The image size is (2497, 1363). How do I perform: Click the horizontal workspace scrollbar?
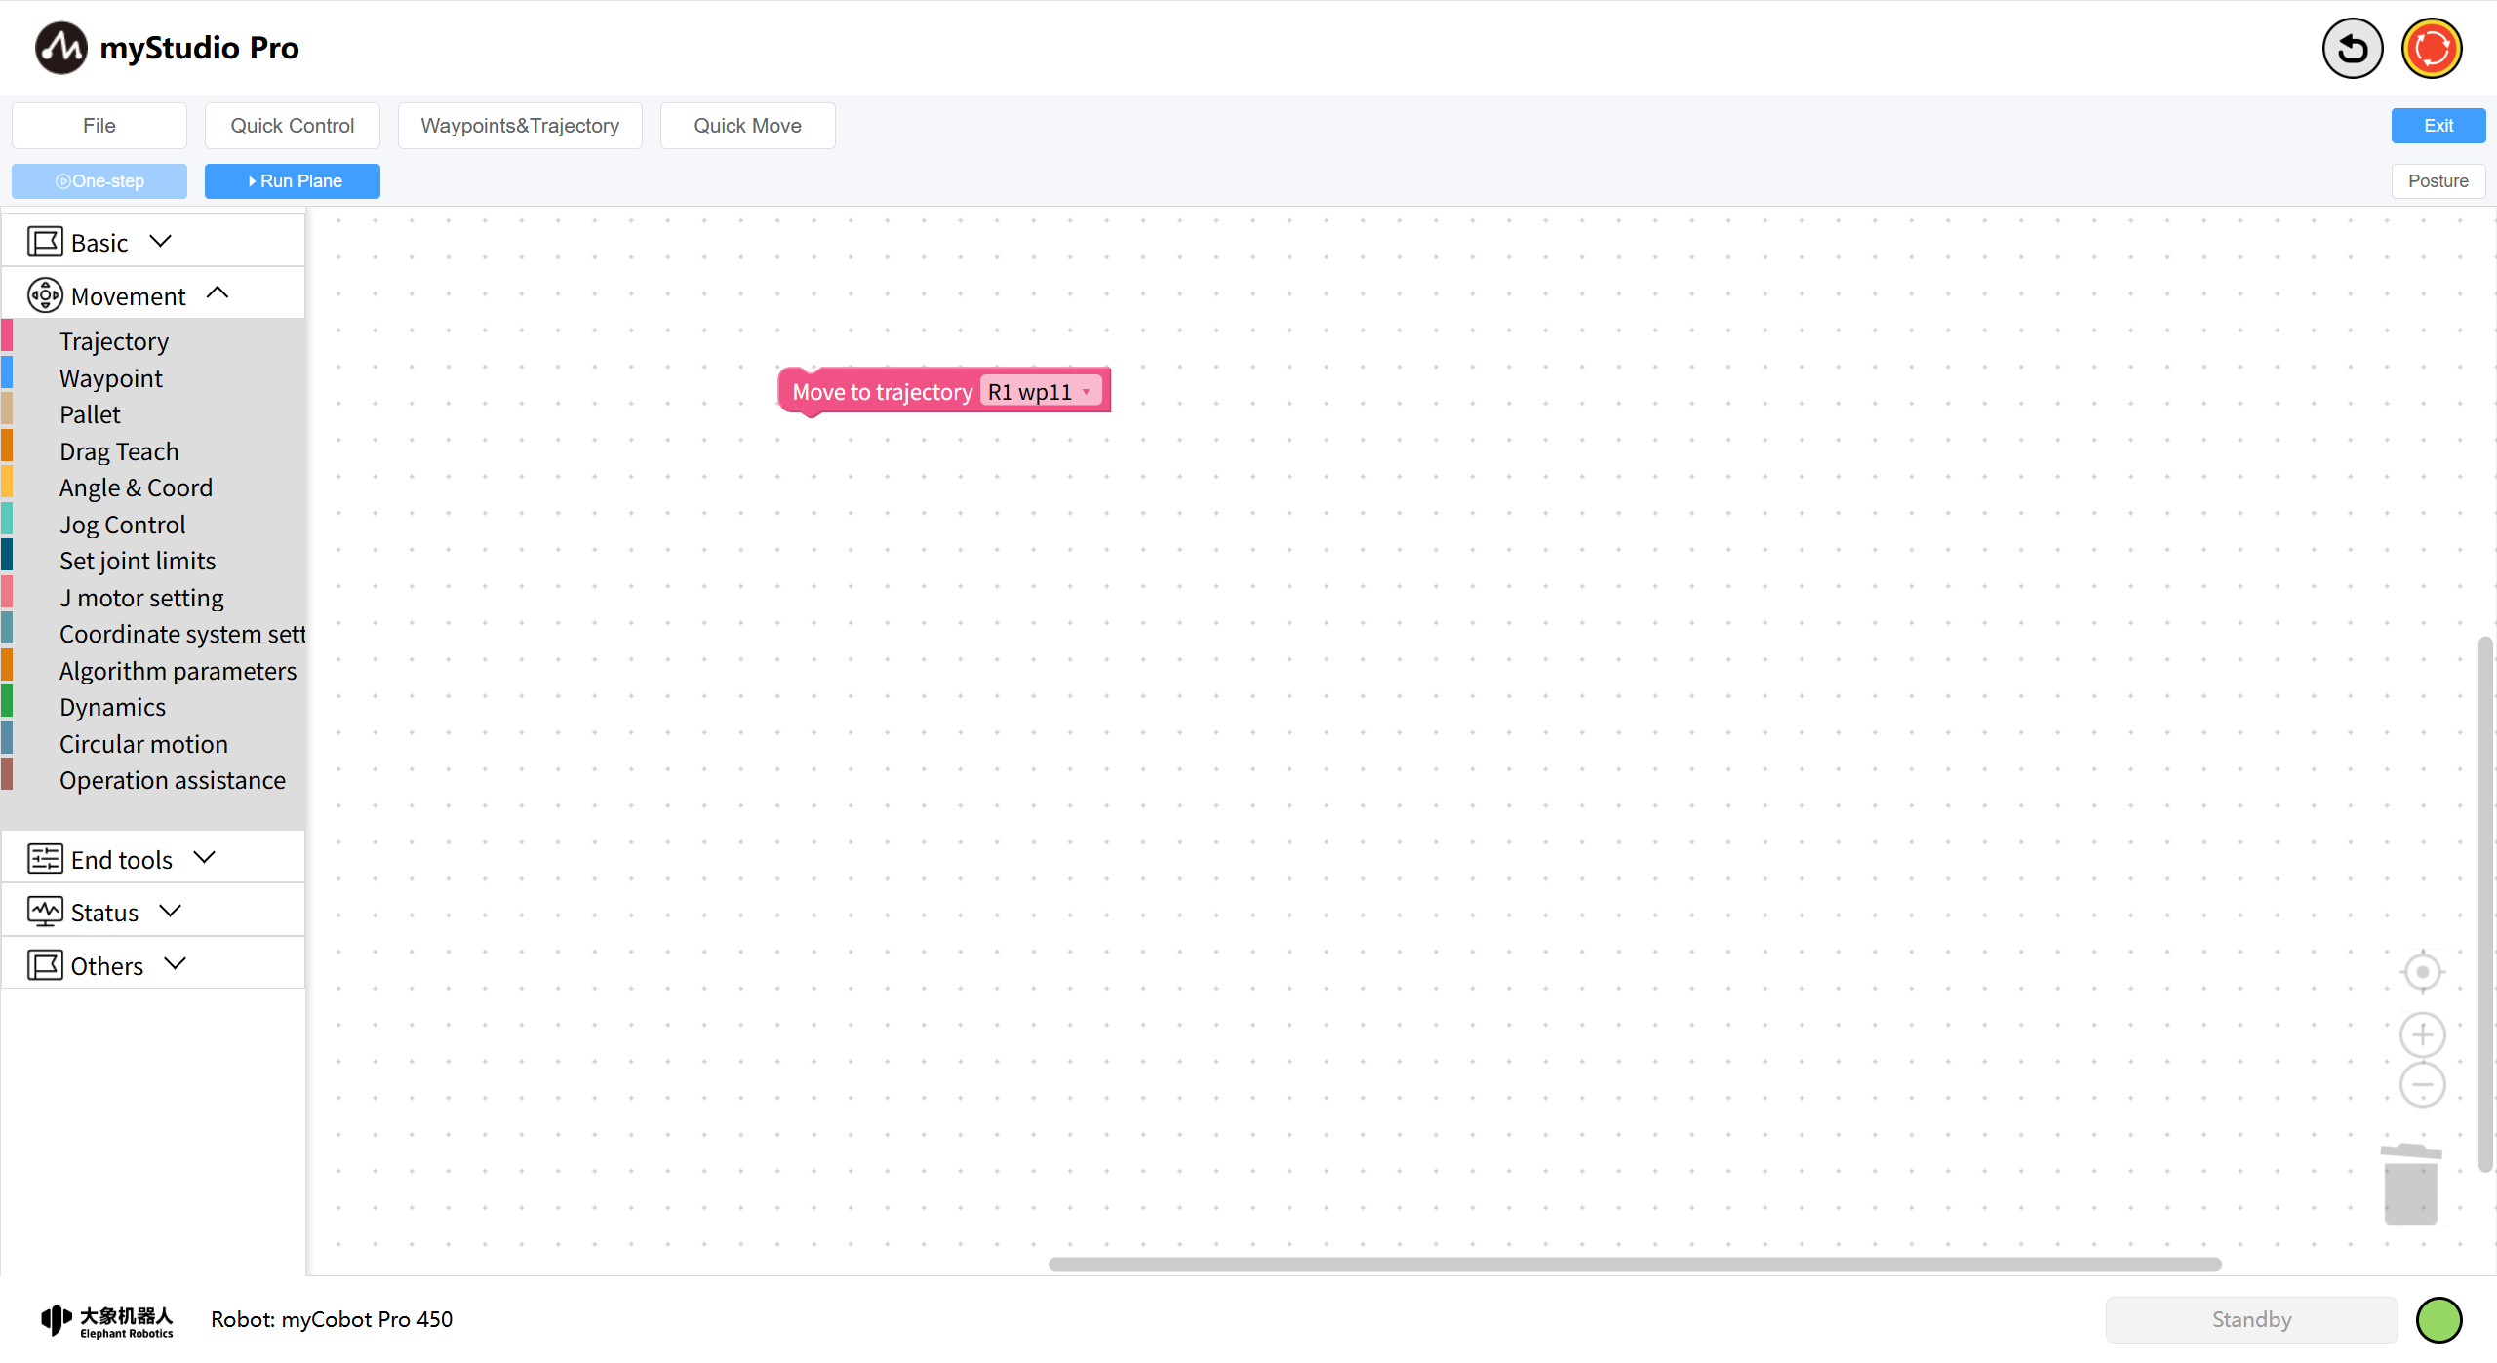click(x=1635, y=1265)
